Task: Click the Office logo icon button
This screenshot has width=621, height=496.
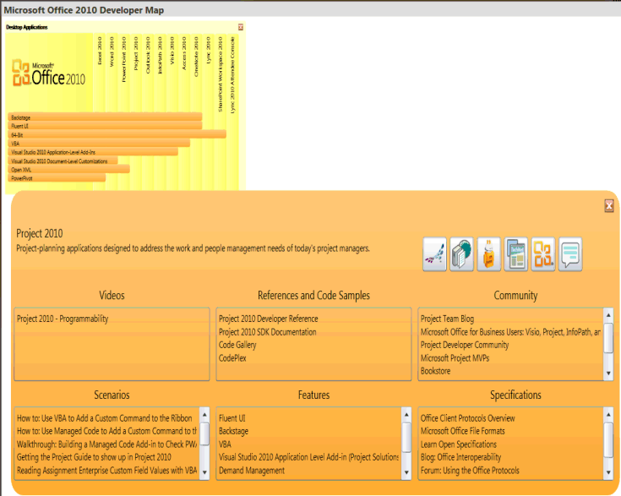Action: click(543, 254)
